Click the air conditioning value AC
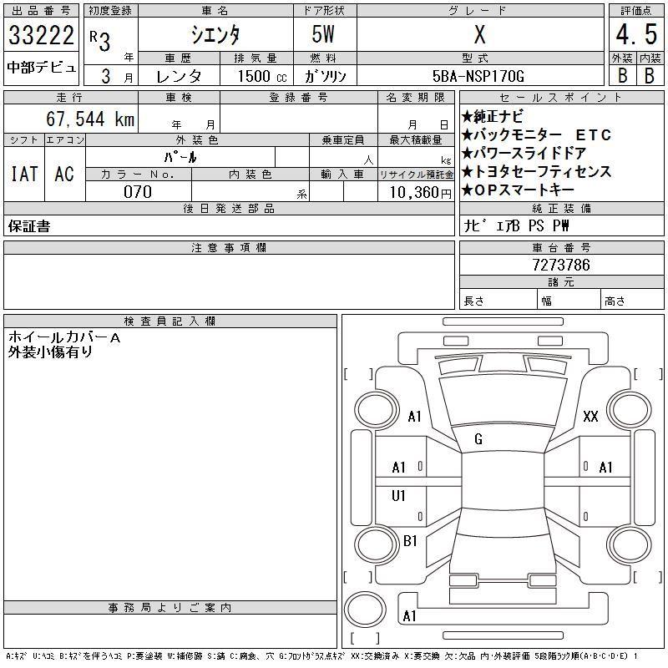 pyautogui.click(x=64, y=174)
